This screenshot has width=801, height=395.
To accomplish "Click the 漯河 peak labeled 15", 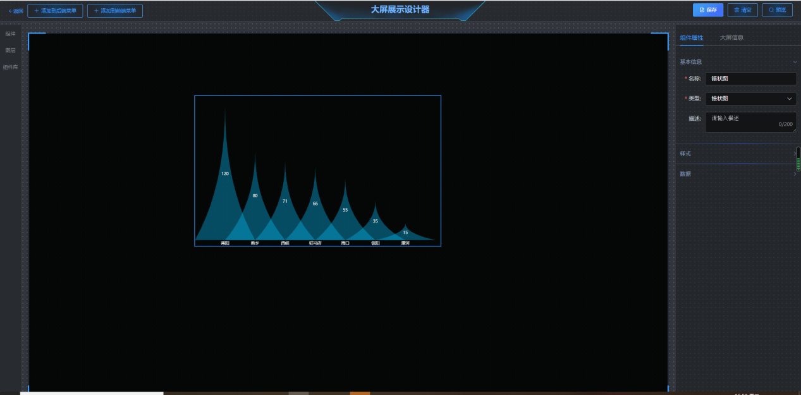I will coord(405,233).
